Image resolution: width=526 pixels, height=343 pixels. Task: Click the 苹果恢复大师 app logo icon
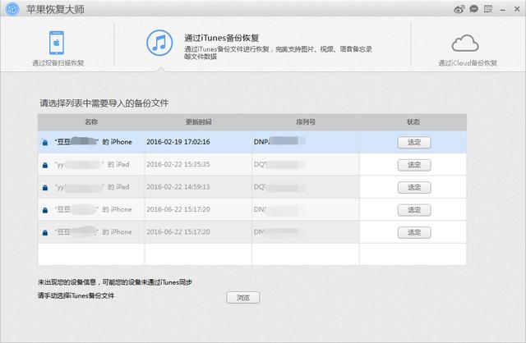12,9
